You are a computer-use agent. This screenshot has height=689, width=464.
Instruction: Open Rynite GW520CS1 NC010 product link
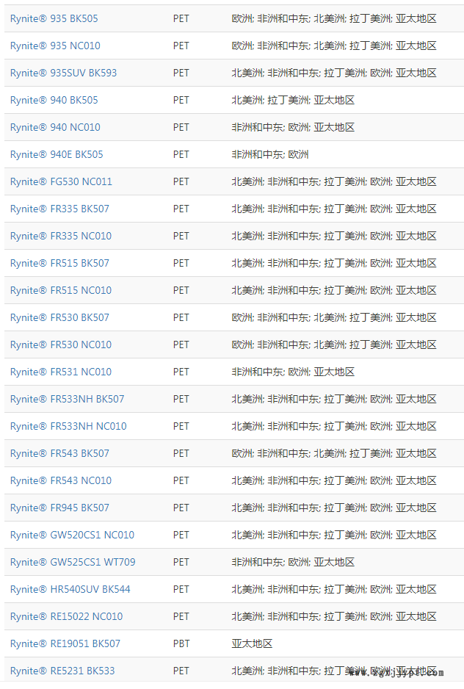click(72, 535)
